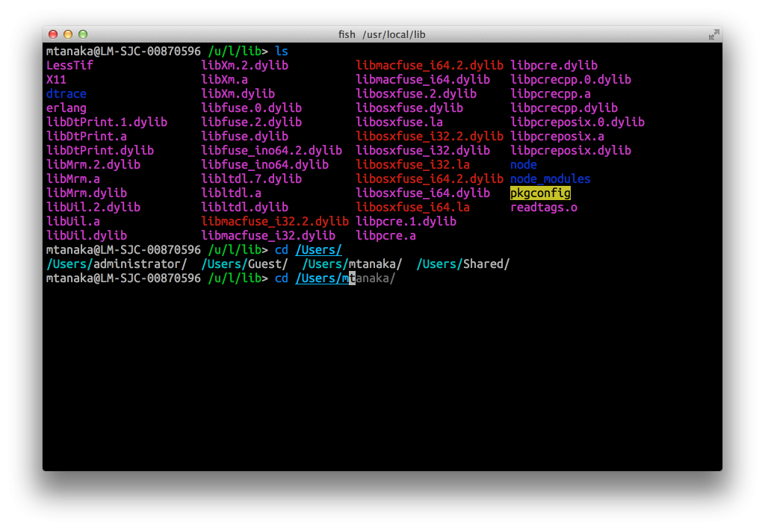Select libmacfuse_i32.dylib in the listing
The width and height of the screenshot is (765, 530).
pyautogui.click(x=268, y=235)
